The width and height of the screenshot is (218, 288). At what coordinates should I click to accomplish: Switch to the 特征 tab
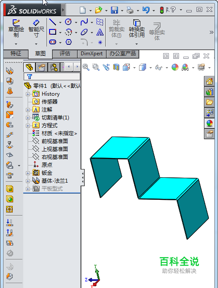pyautogui.click(x=16, y=54)
